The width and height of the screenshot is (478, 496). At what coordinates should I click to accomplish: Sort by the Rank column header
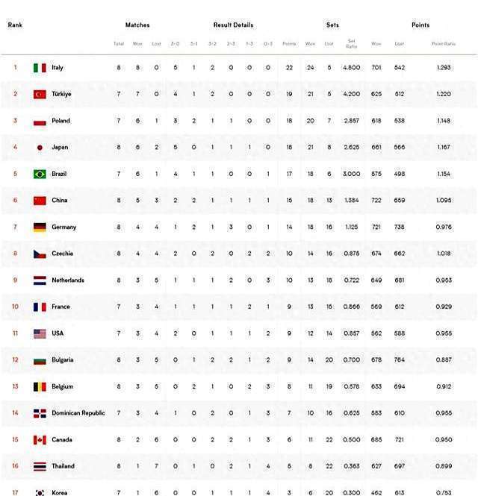tap(15, 25)
